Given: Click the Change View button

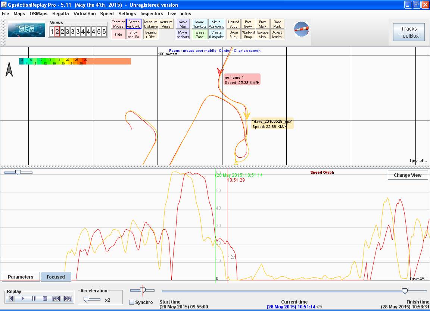Looking at the screenshot, I should click(x=407, y=175).
